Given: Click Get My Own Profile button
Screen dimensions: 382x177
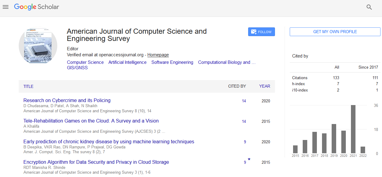Looking at the screenshot, I should [335, 32].
